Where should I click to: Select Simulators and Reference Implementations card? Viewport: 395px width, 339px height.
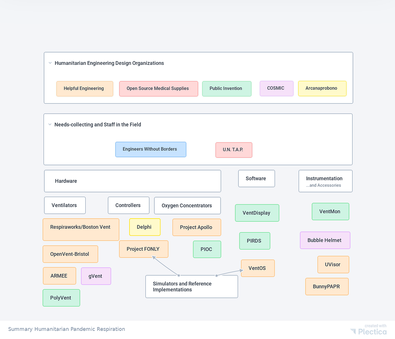click(x=192, y=287)
